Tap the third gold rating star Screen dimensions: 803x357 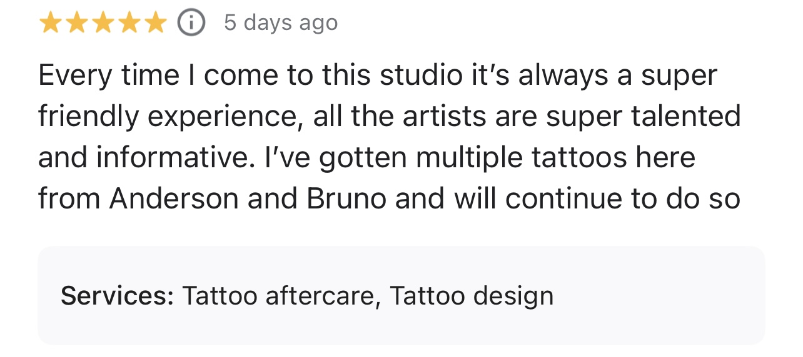click(x=103, y=23)
